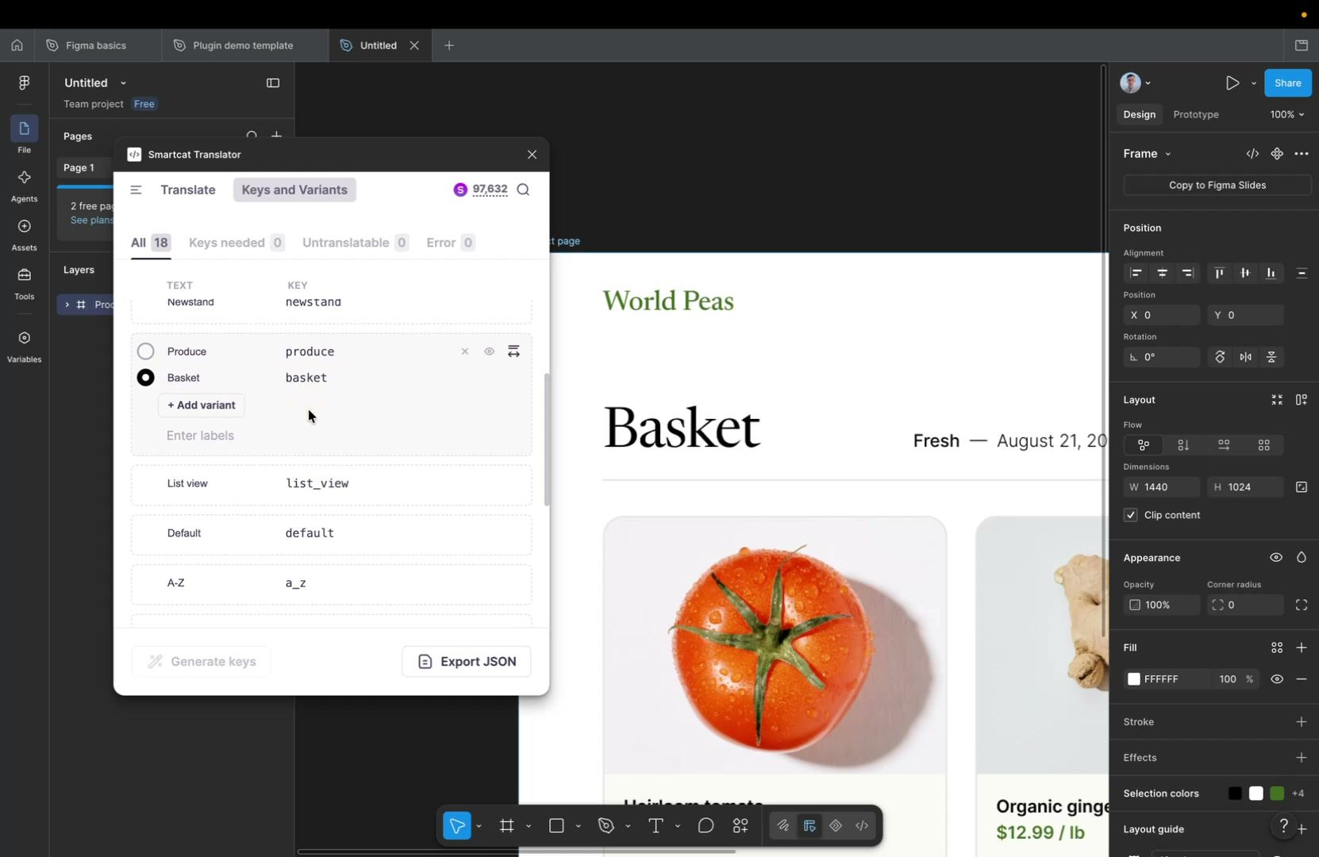Open the Agents sidebar panel
This screenshot has width=1319, height=857.
[24, 184]
